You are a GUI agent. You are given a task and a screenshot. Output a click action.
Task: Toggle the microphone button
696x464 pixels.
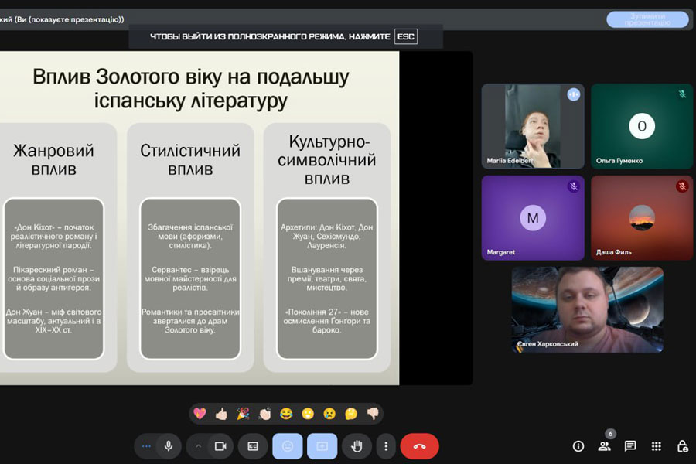(x=169, y=446)
